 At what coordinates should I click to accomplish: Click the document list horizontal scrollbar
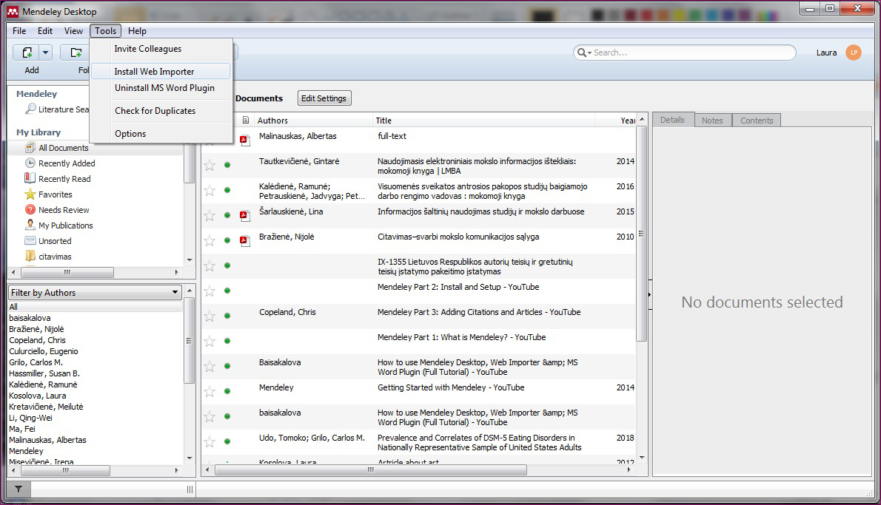[370, 470]
